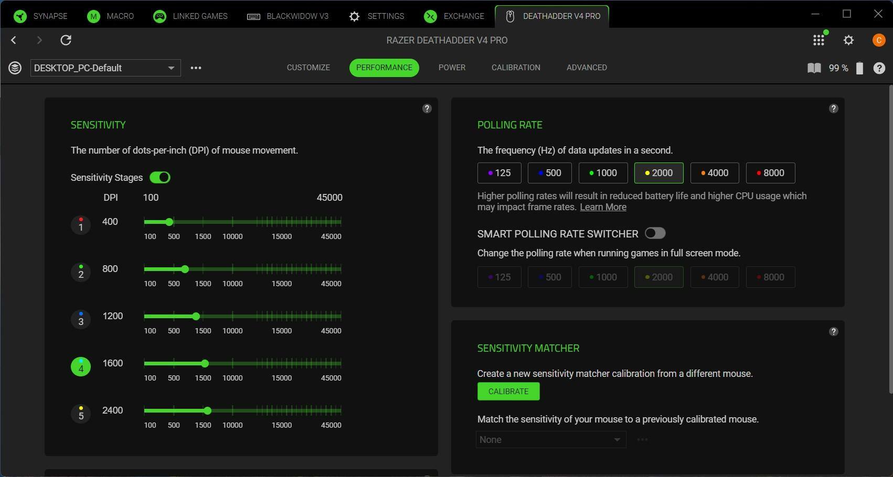893x477 pixels.
Task: Follow the Learn More link
Action: (603, 207)
